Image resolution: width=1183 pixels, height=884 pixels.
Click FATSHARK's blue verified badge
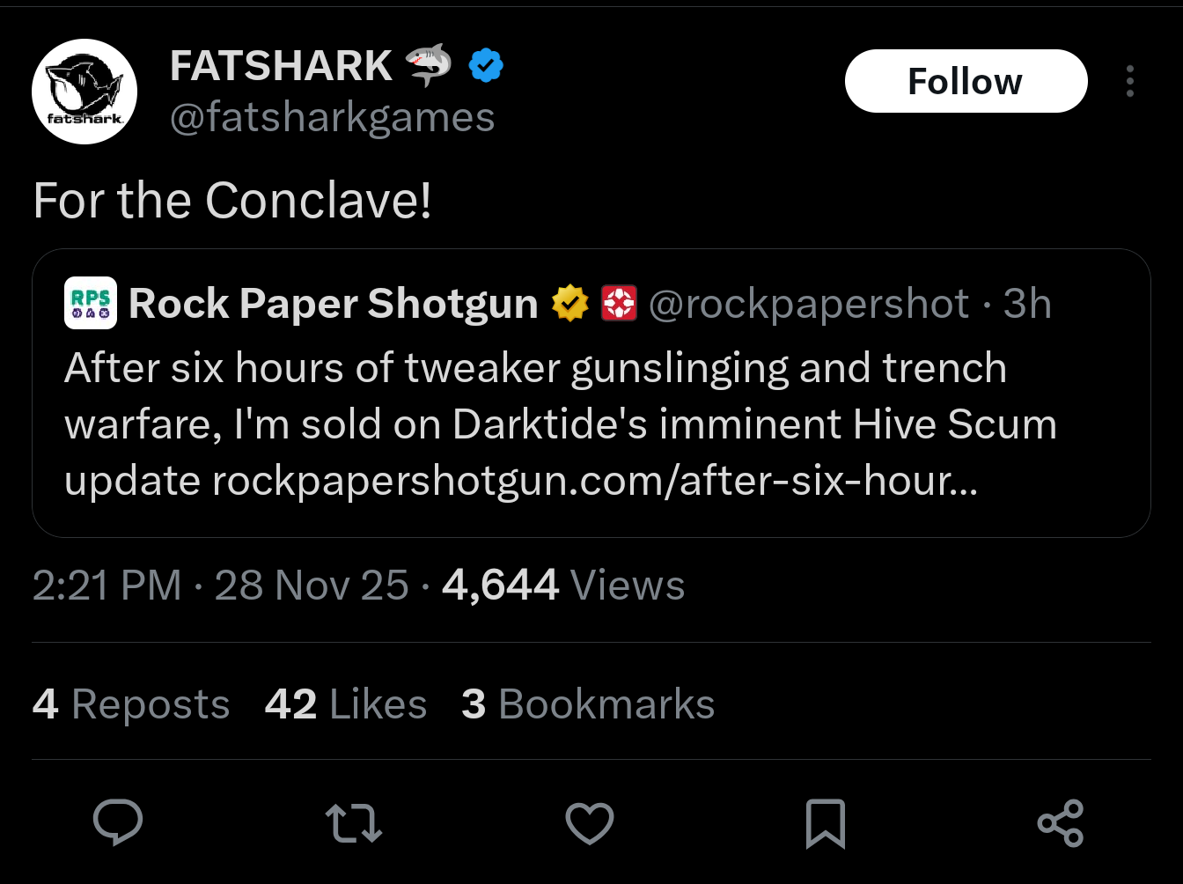(x=486, y=66)
